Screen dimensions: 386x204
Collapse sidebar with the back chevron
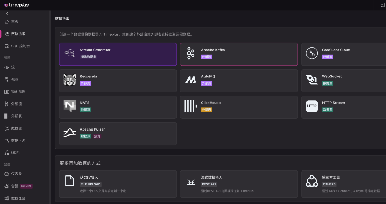(7, 14)
